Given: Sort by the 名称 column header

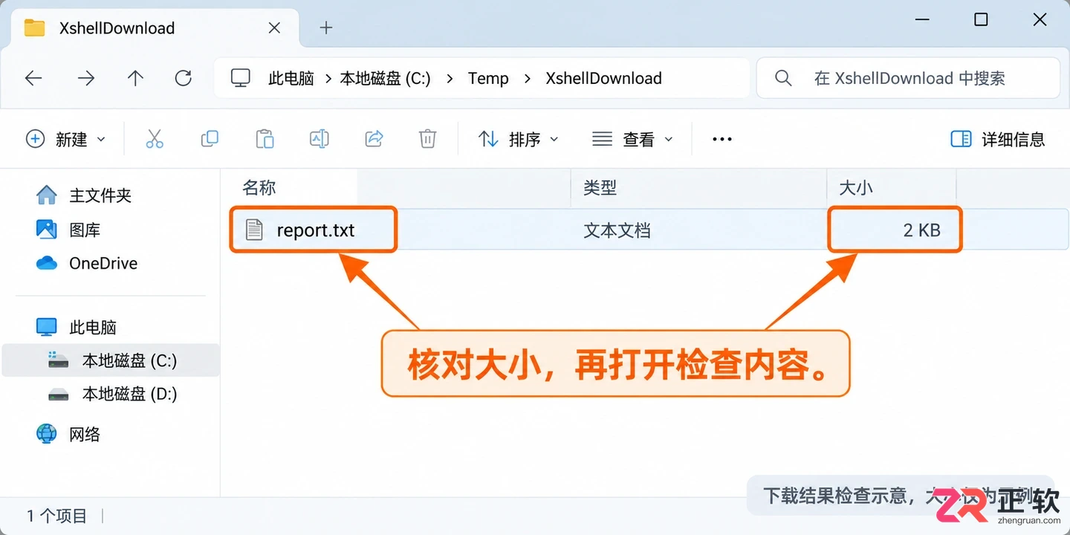Looking at the screenshot, I should [x=259, y=188].
